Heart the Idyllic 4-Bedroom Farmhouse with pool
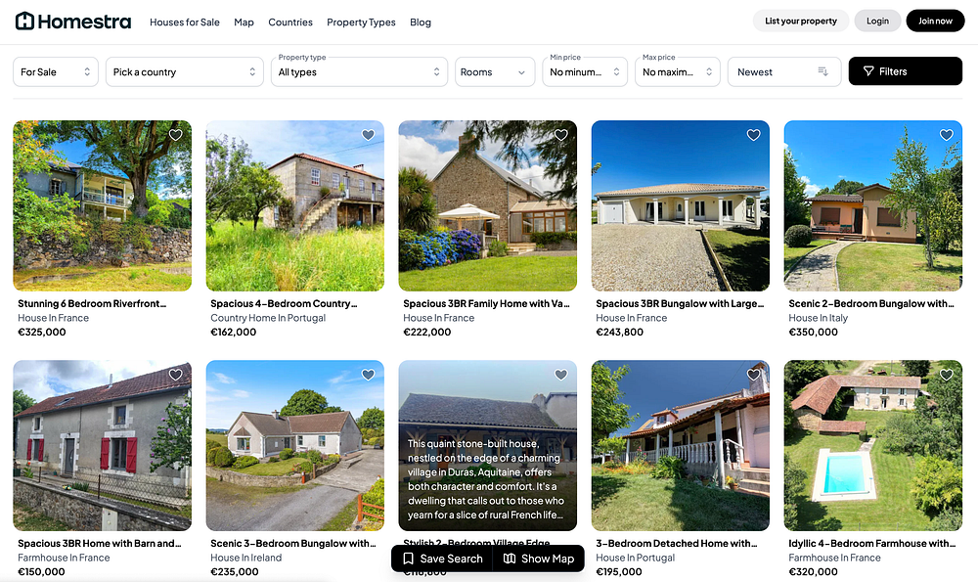The height and width of the screenshot is (582, 978). [x=947, y=375]
